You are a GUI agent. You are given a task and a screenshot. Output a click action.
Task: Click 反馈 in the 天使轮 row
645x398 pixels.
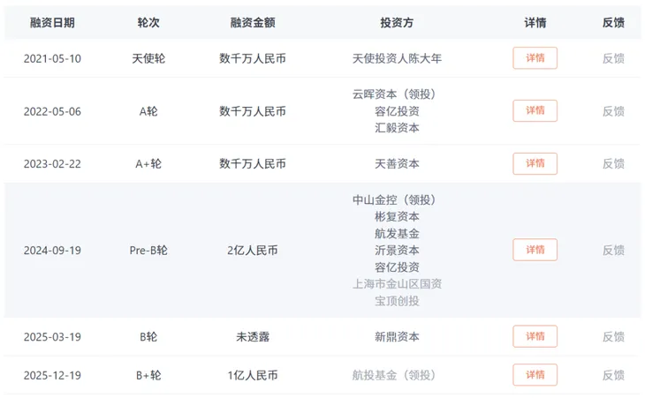tap(613, 58)
